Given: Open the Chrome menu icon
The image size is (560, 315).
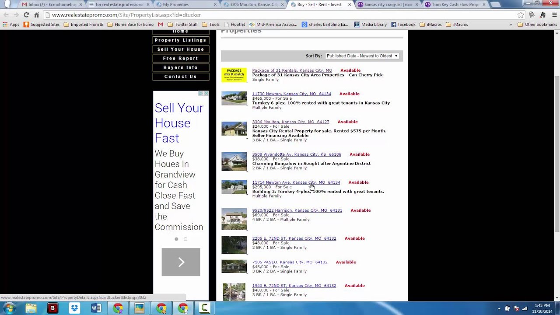Looking at the screenshot, I should pos(553,15).
